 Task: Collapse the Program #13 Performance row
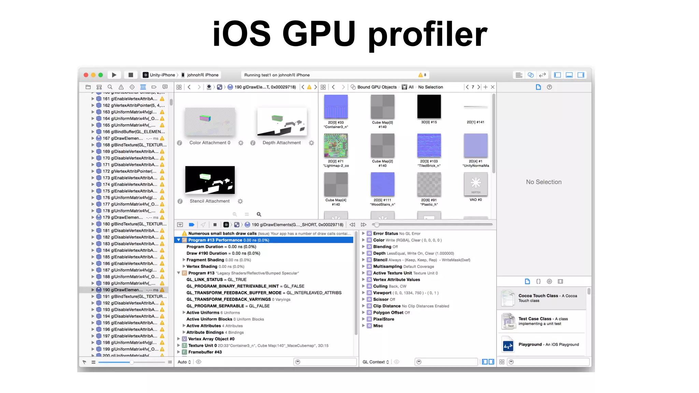179,240
